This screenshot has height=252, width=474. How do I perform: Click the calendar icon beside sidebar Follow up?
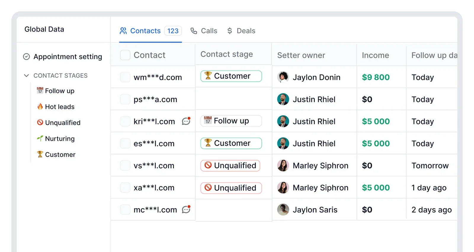(40, 91)
